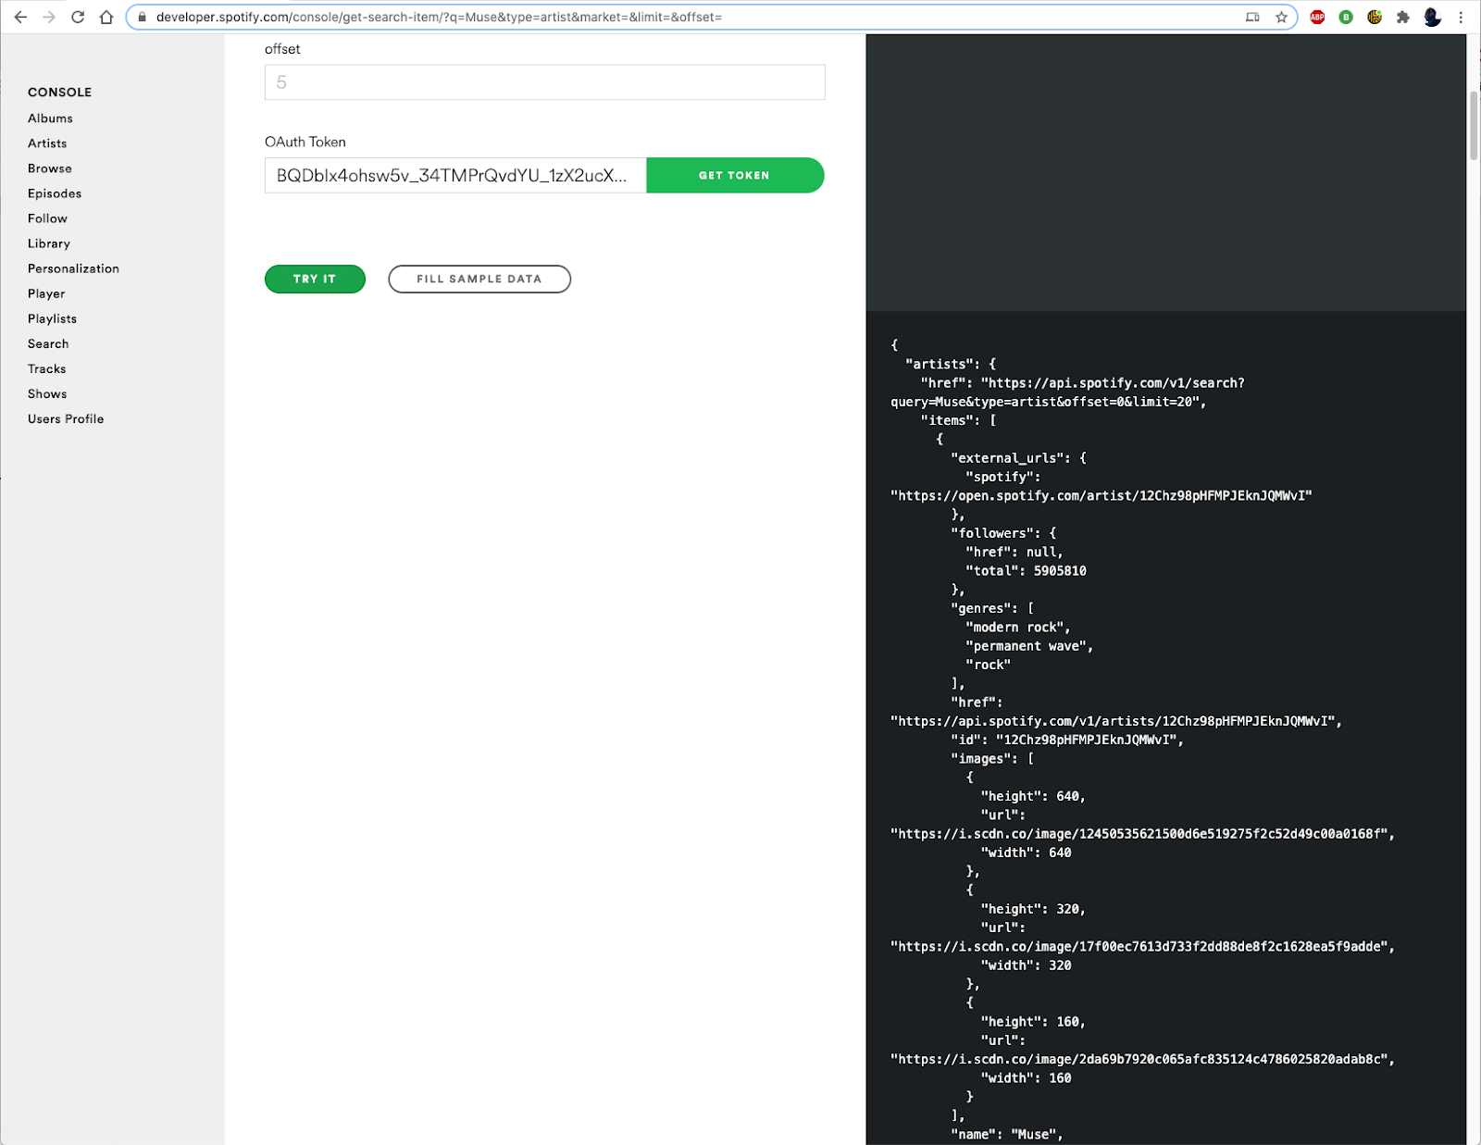Open Tracks in the console sidebar
The height and width of the screenshot is (1145, 1481).
pos(47,368)
